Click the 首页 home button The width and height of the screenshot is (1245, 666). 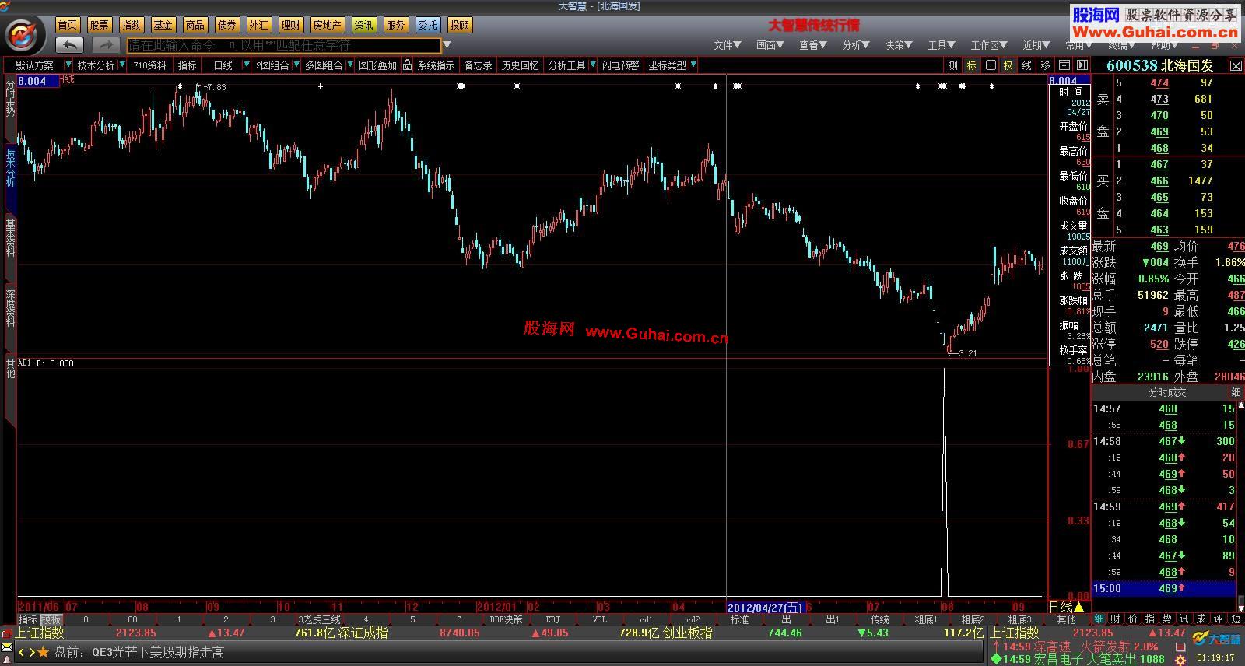pyautogui.click(x=68, y=25)
